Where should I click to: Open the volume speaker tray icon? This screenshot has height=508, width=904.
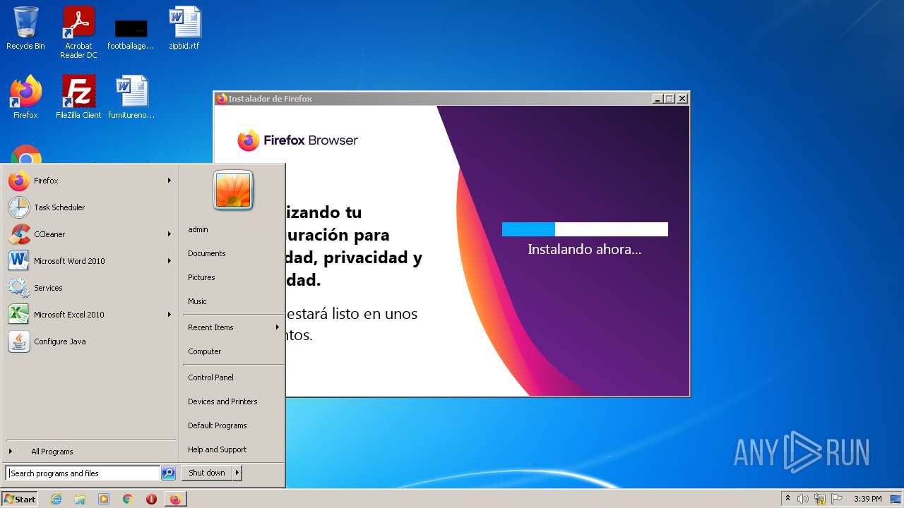(803, 499)
